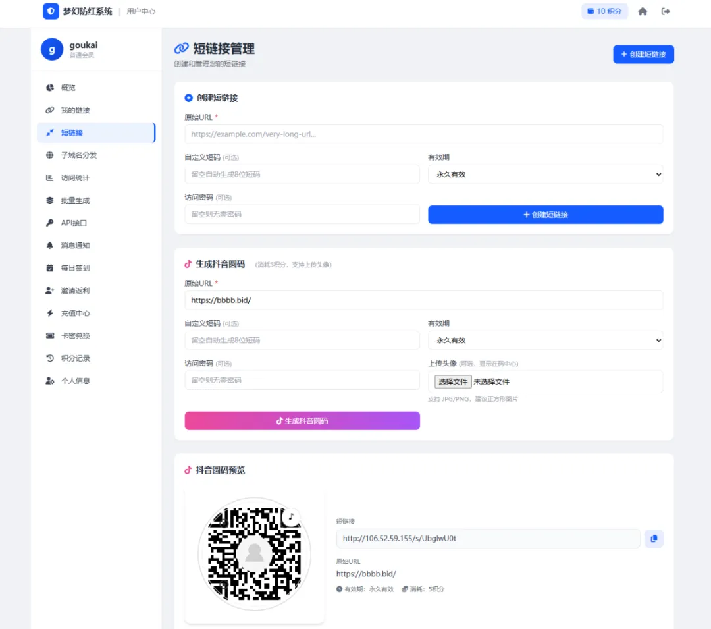This screenshot has width=711, height=629.
Task: Click the home icon in top bar
Action: click(642, 11)
